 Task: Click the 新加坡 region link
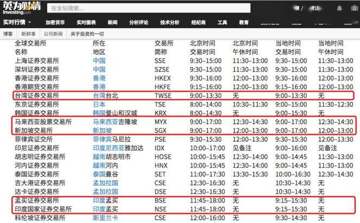[x=102, y=131]
